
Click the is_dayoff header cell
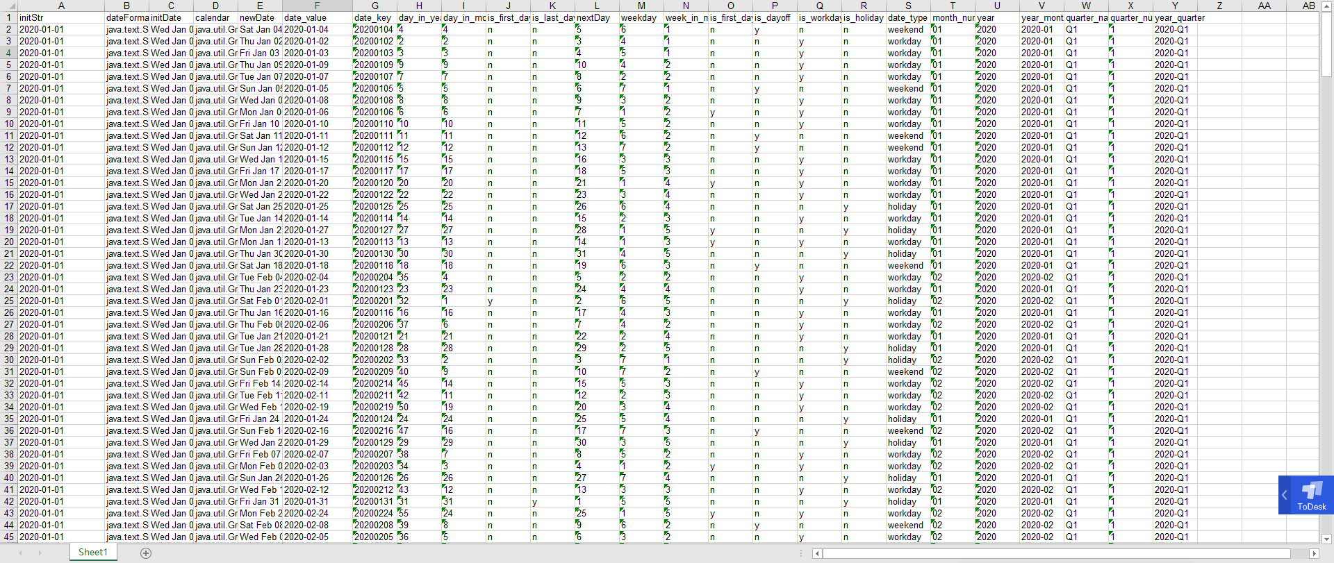click(775, 17)
